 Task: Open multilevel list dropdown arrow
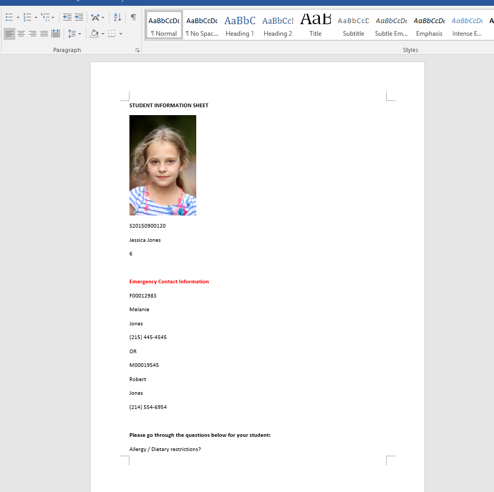click(53, 17)
